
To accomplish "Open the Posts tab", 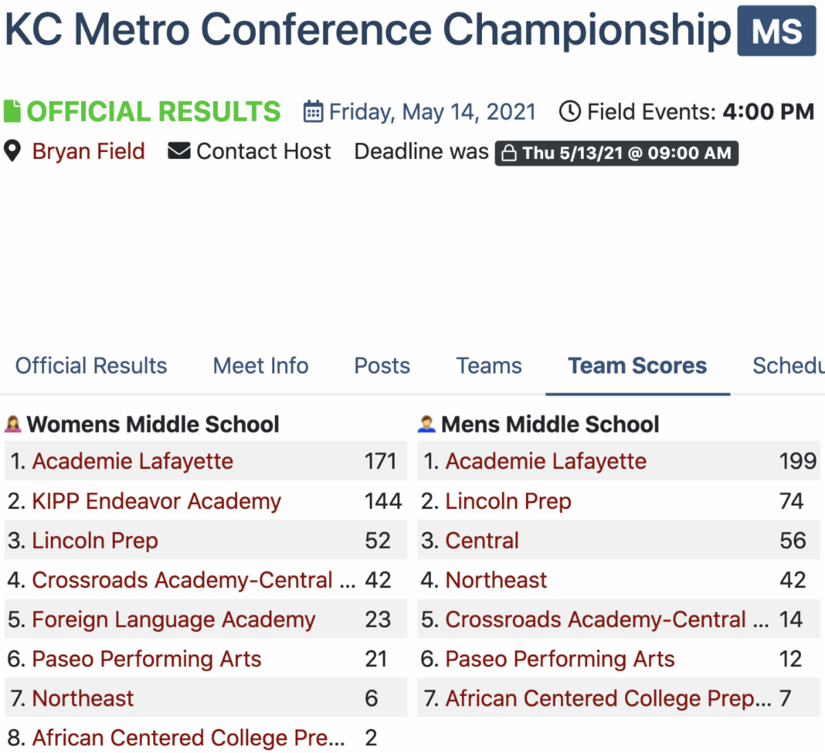I will [382, 366].
